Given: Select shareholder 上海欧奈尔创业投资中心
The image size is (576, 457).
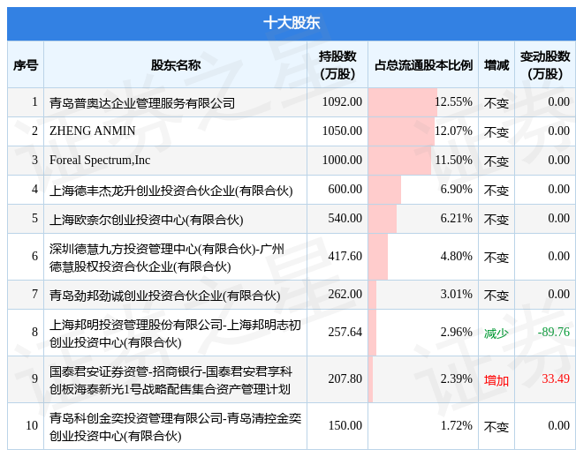Looking at the screenshot, I should point(146,220).
